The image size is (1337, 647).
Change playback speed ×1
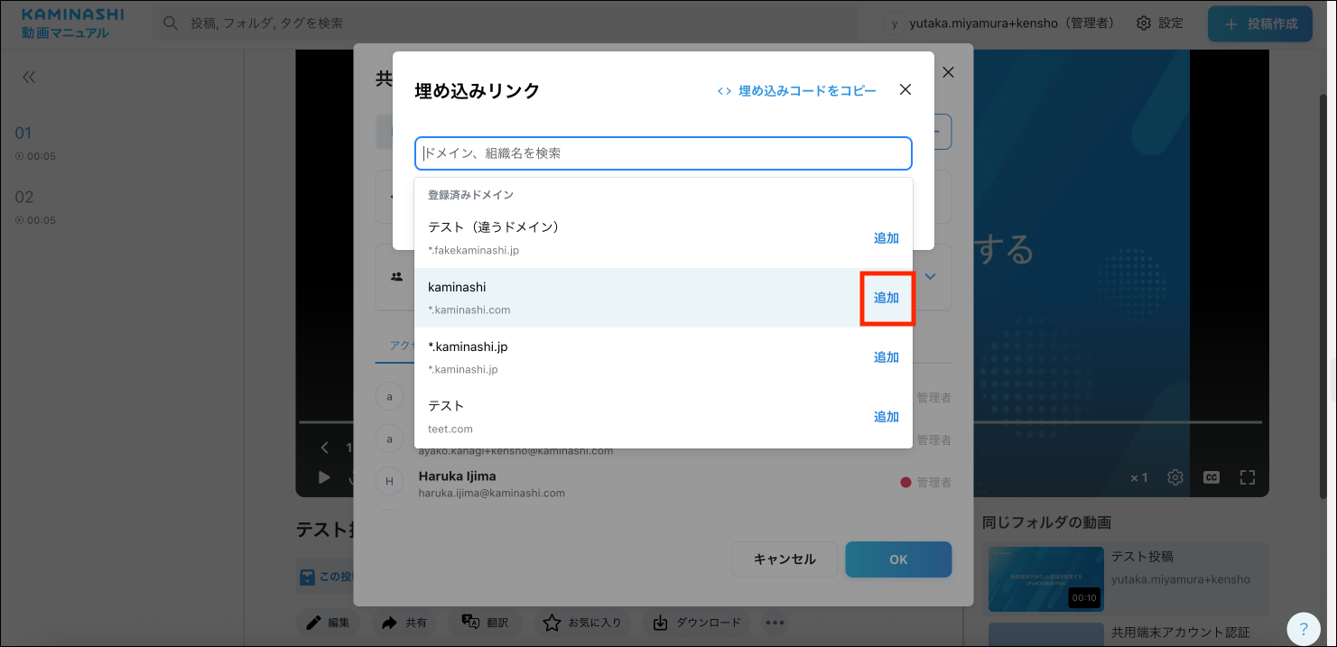coord(1139,477)
